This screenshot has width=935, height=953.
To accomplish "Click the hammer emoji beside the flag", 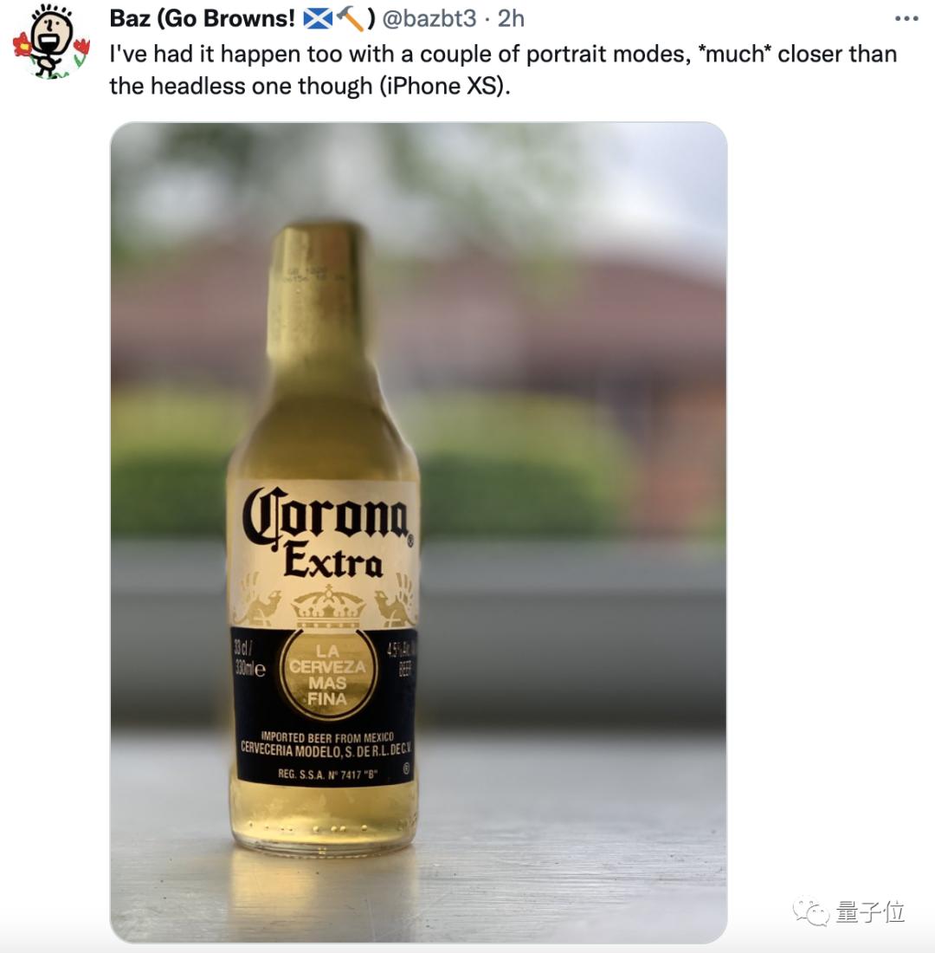I will pos(350,19).
